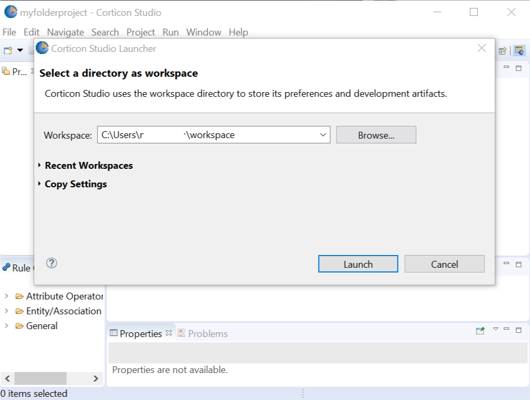
Task: Open the New wizard dropdown arrow
Action: 20,50
